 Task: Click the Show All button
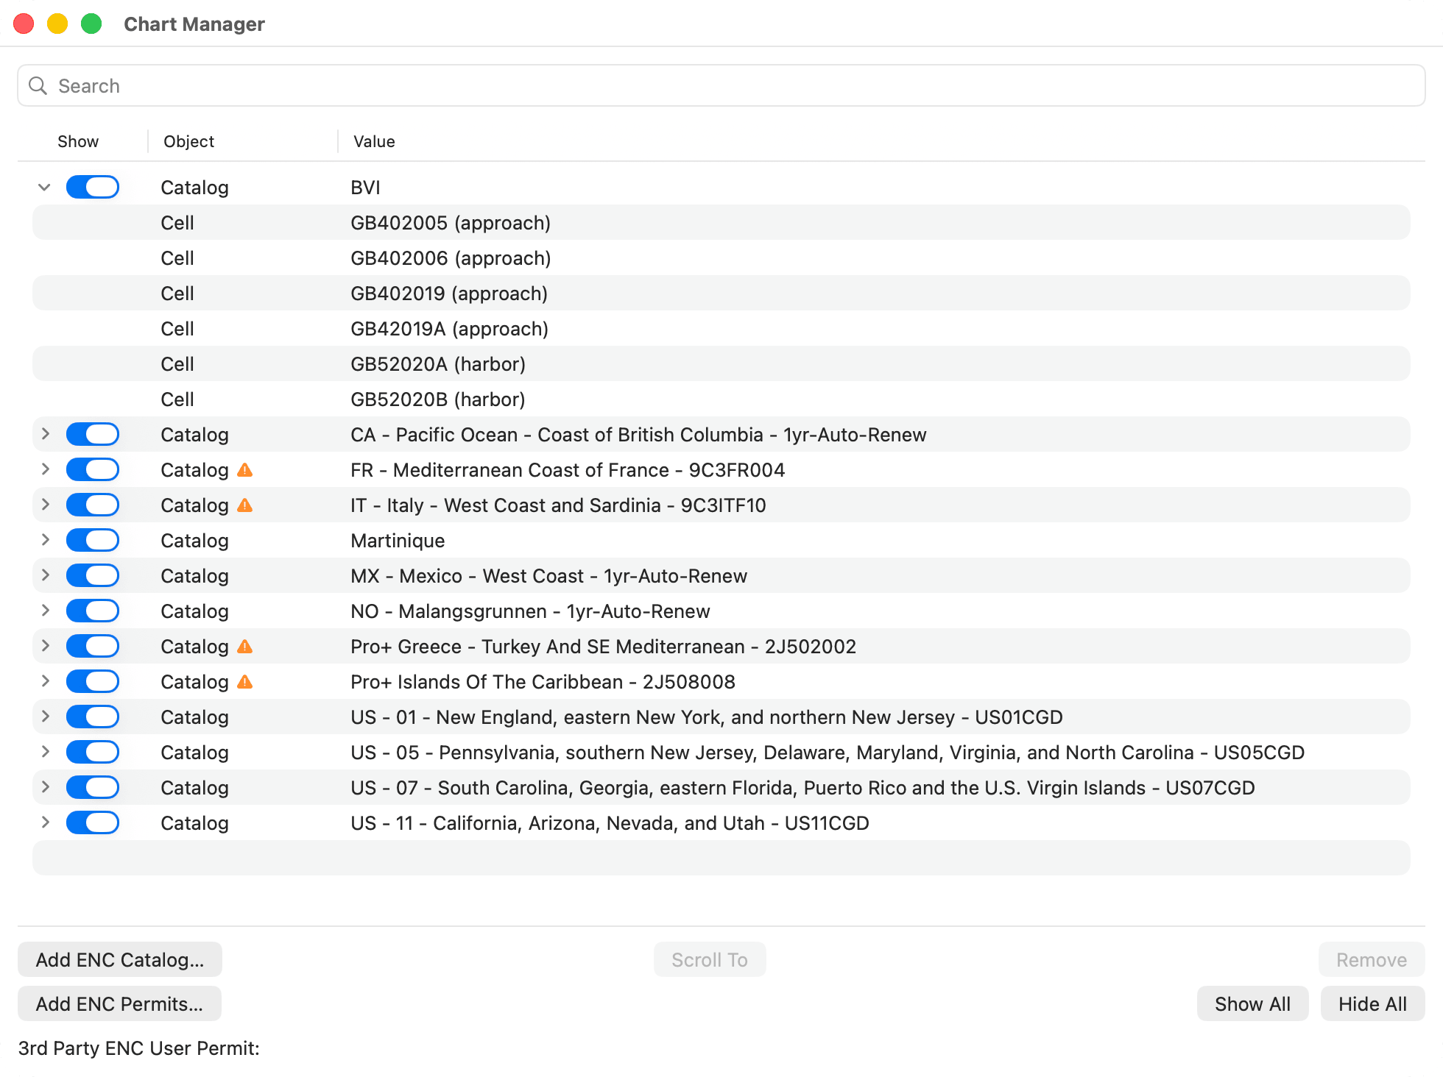tap(1252, 1004)
